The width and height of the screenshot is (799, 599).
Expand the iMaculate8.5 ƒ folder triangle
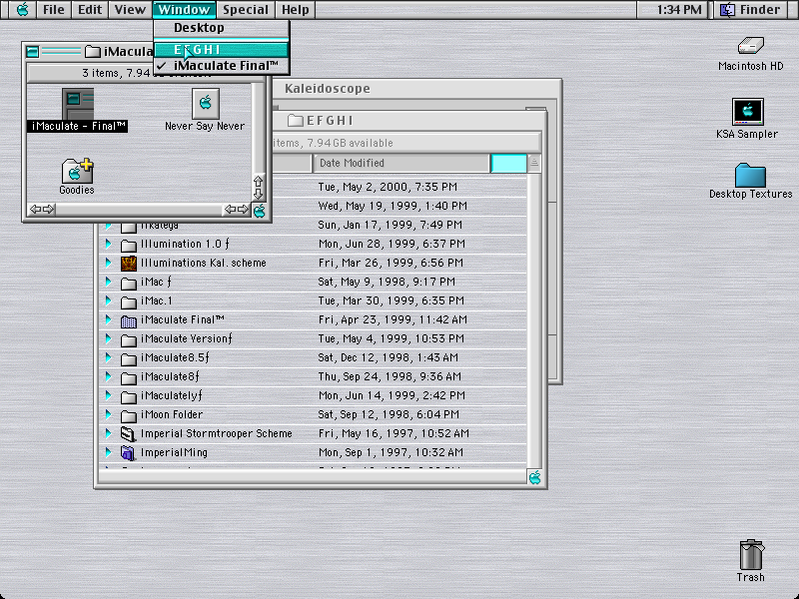pyautogui.click(x=108, y=357)
